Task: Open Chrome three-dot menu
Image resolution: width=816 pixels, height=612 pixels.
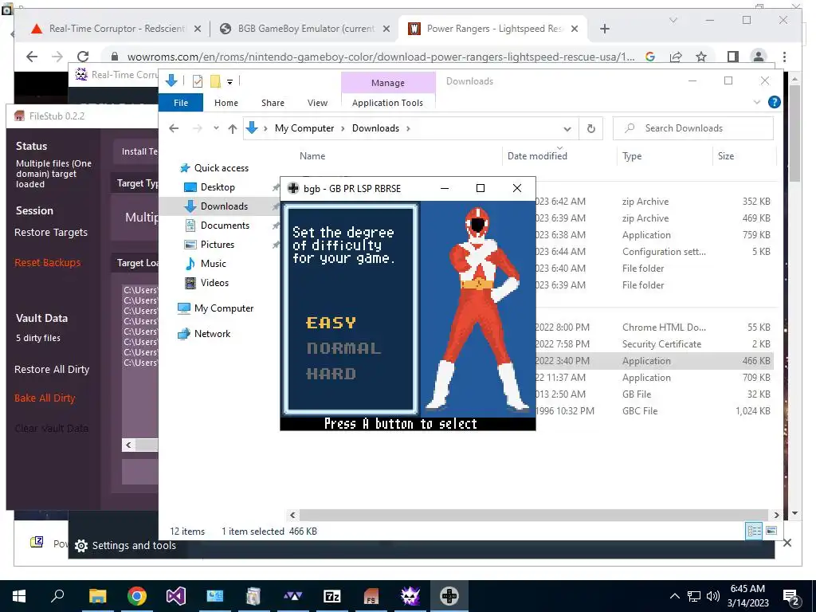Action: coord(784,57)
